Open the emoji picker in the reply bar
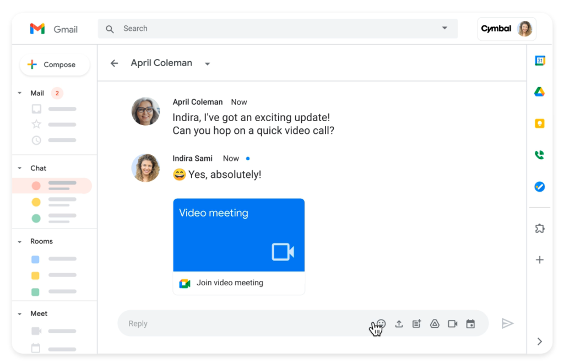564x363 pixels. tap(379, 324)
